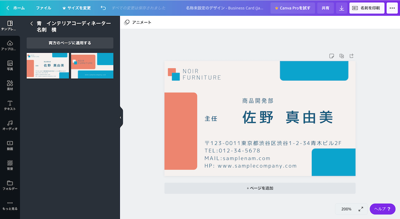
Task: Click 両方のページに適用する button
Action: pos(70,43)
